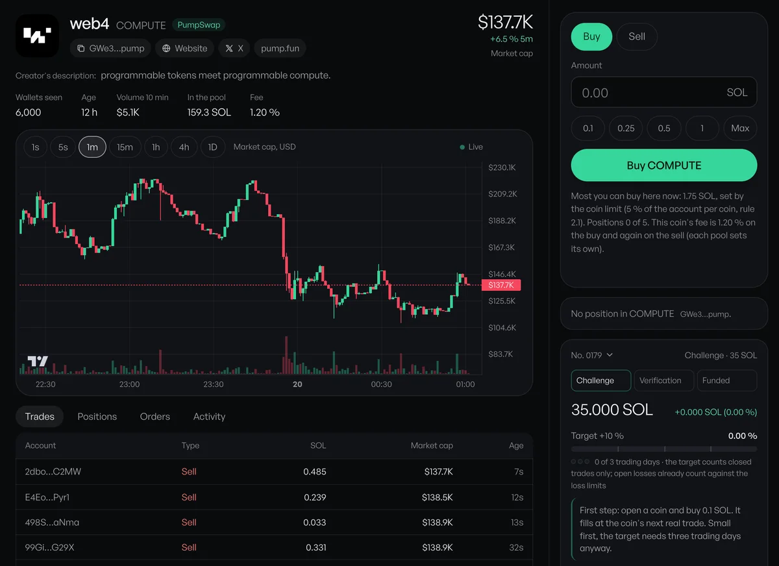Click the trading days dots indicator
Screen dimensions: 779x566
tap(580, 461)
